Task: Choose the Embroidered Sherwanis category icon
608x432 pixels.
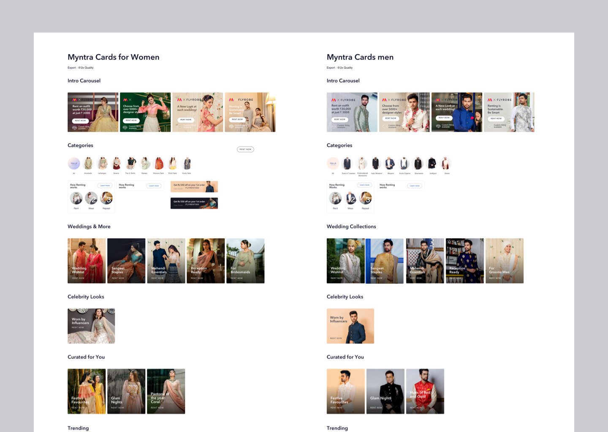Action: coord(362,163)
